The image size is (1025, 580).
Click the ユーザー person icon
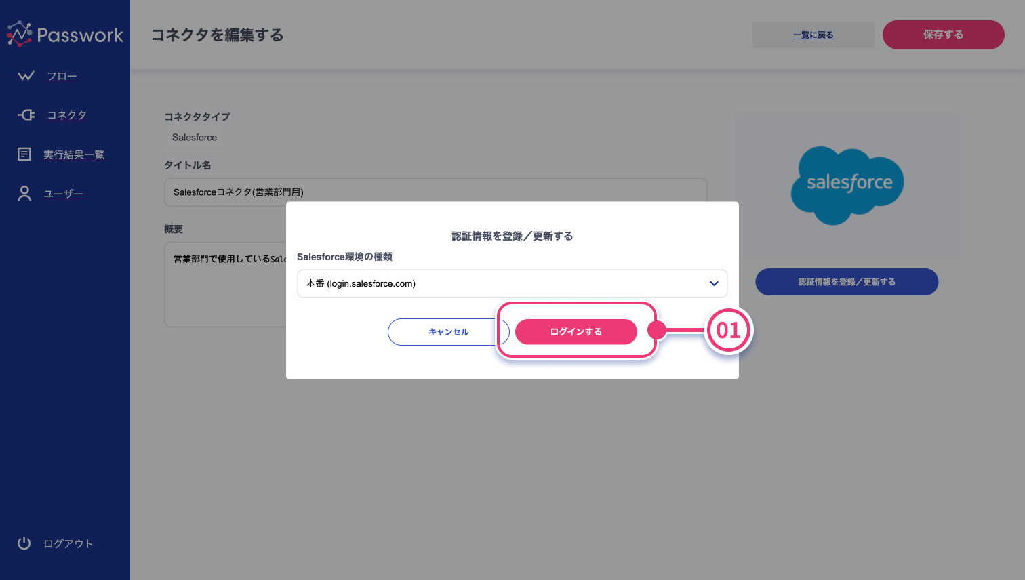coord(24,194)
